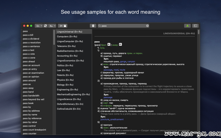Select pass control entry
Viewport: 221px width, 138px height.
point(29,126)
